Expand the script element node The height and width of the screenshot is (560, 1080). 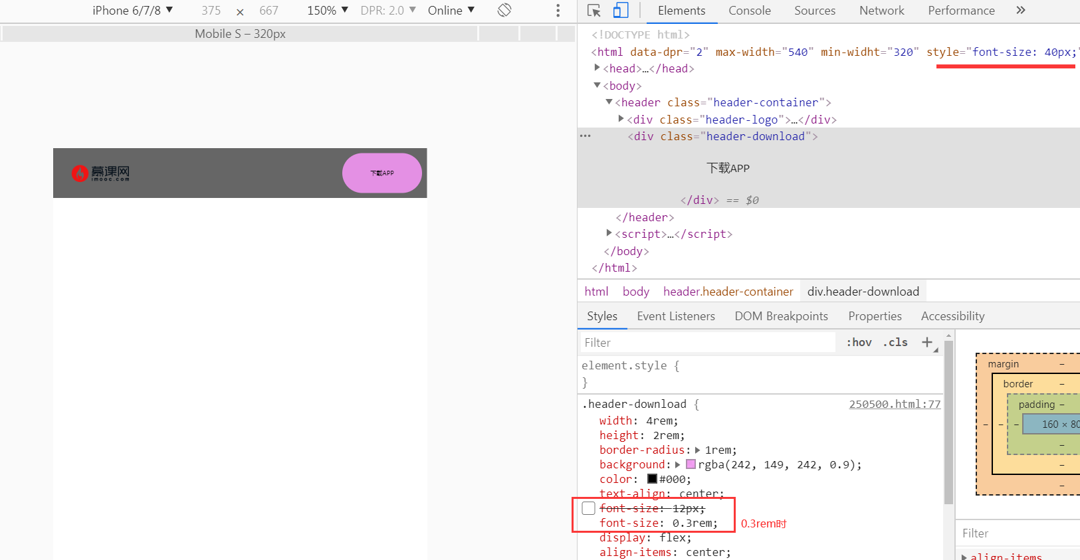[x=609, y=233]
